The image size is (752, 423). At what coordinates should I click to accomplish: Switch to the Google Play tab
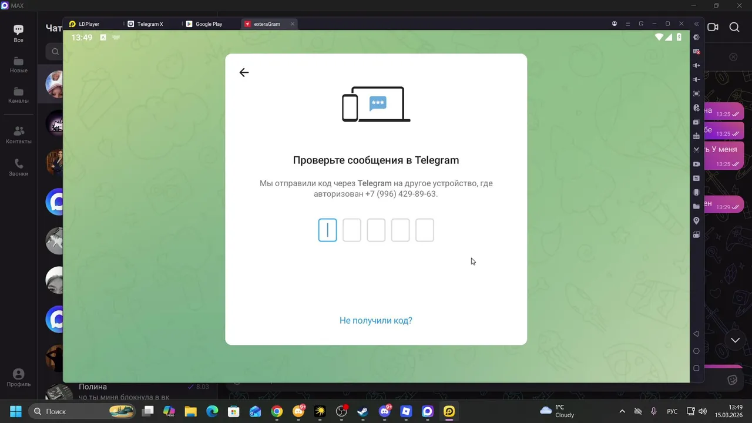click(x=209, y=24)
